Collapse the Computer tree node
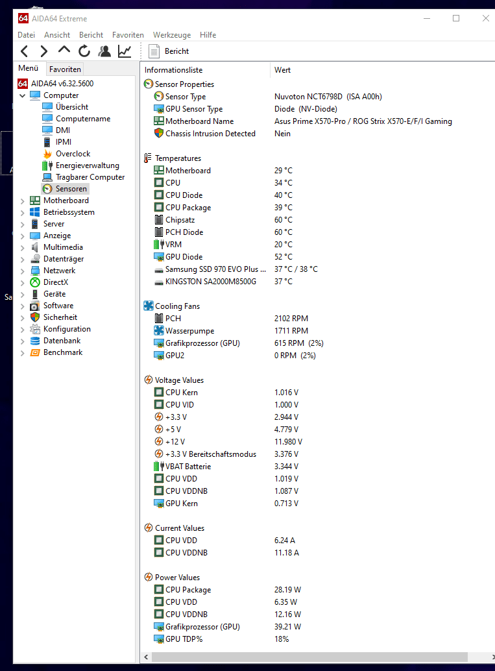This screenshot has width=495, height=671. (x=22, y=95)
